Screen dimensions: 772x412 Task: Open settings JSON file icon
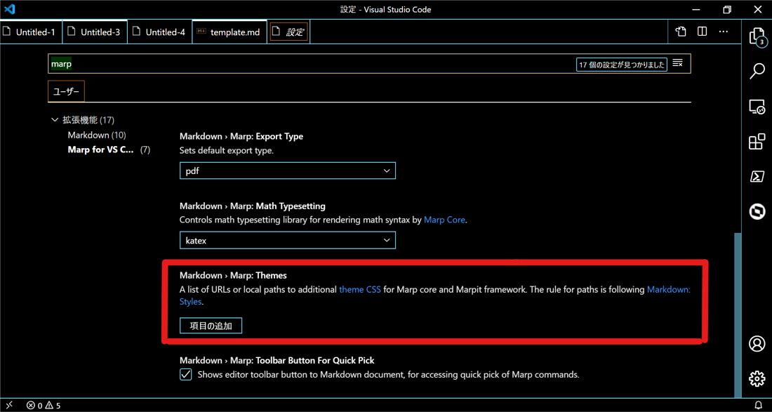681,32
